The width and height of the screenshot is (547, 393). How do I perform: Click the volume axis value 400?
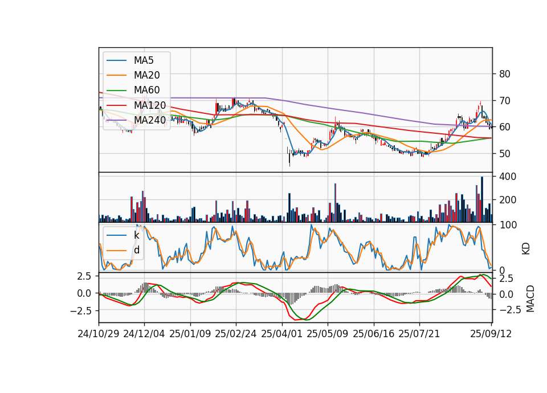pos(508,177)
